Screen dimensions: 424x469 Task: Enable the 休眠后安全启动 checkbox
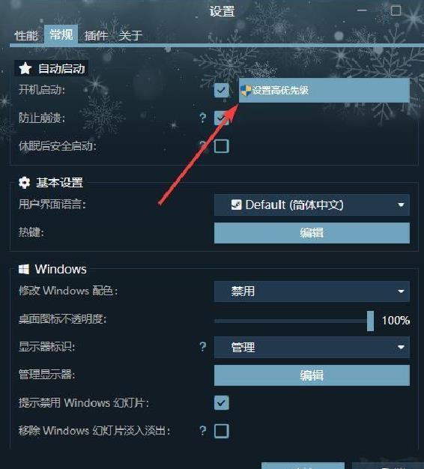222,146
